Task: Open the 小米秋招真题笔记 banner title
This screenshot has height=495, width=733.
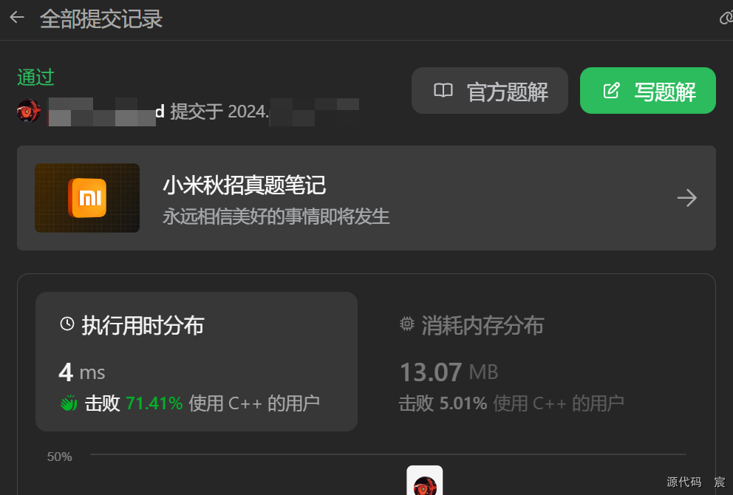Action: coord(244,185)
